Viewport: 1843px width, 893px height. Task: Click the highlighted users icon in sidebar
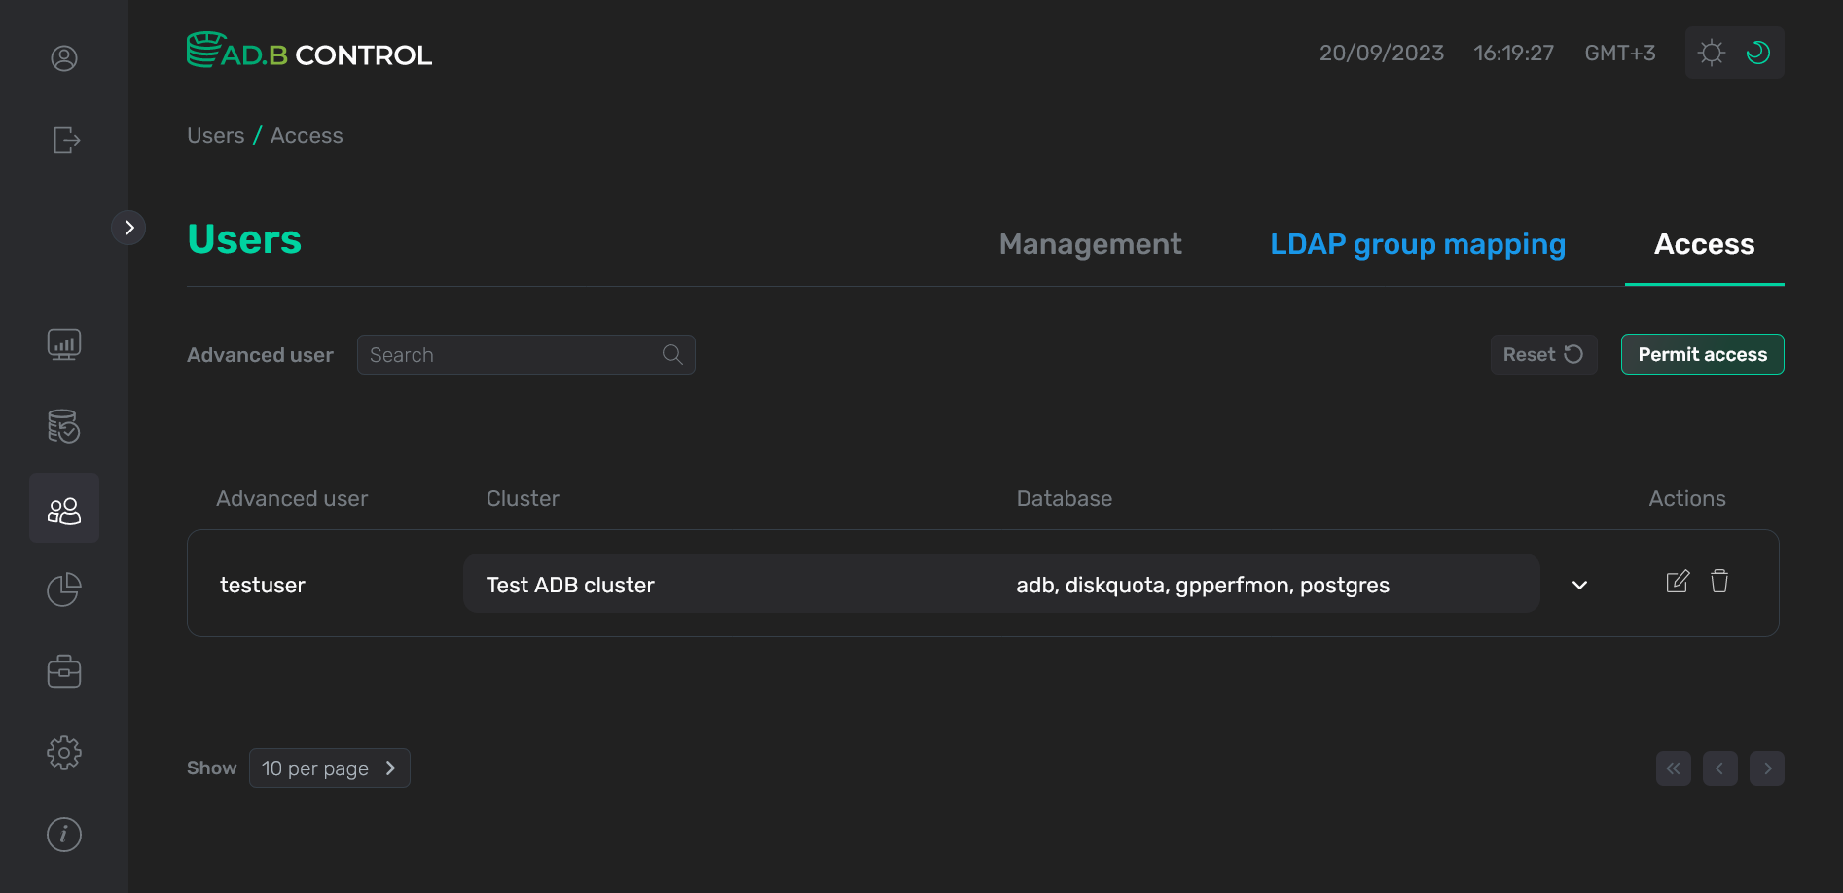coord(64,507)
